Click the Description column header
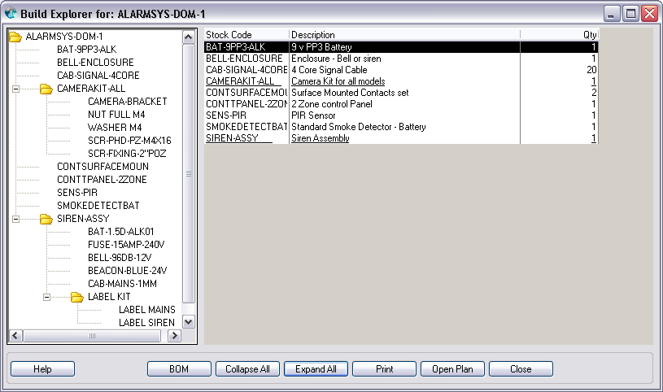Screen dimensions: 663x392 coord(404,35)
